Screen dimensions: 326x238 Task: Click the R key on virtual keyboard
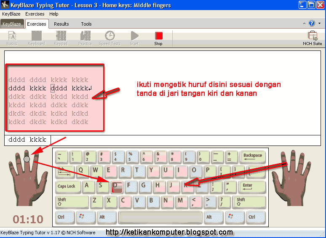click(x=124, y=172)
